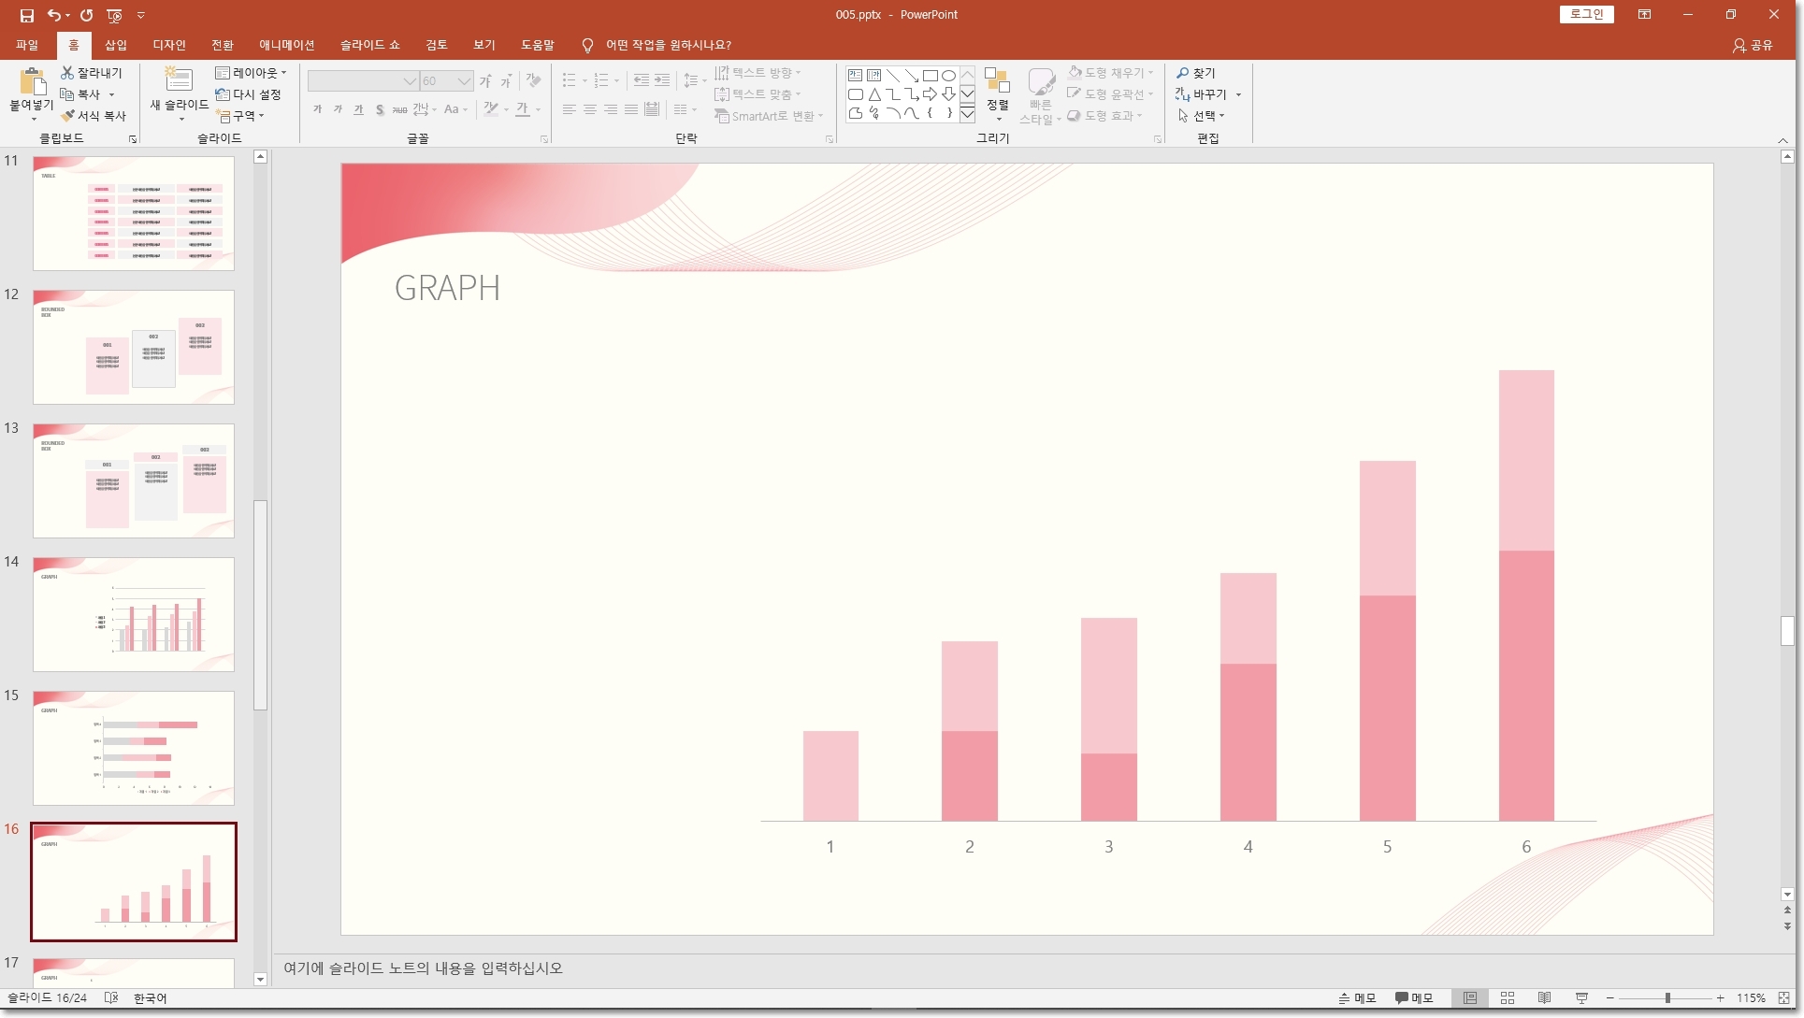Select the line shape in the gallery
This screenshot has height=1018, width=1804.
tap(892, 76)
